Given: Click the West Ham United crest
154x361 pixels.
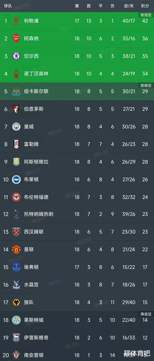Looking at the screenshot, I should [16, 232].
